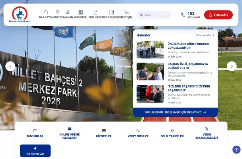Screen dimensions: 242x159
Task: Focus the Ara search field
Action: [154, 15]
